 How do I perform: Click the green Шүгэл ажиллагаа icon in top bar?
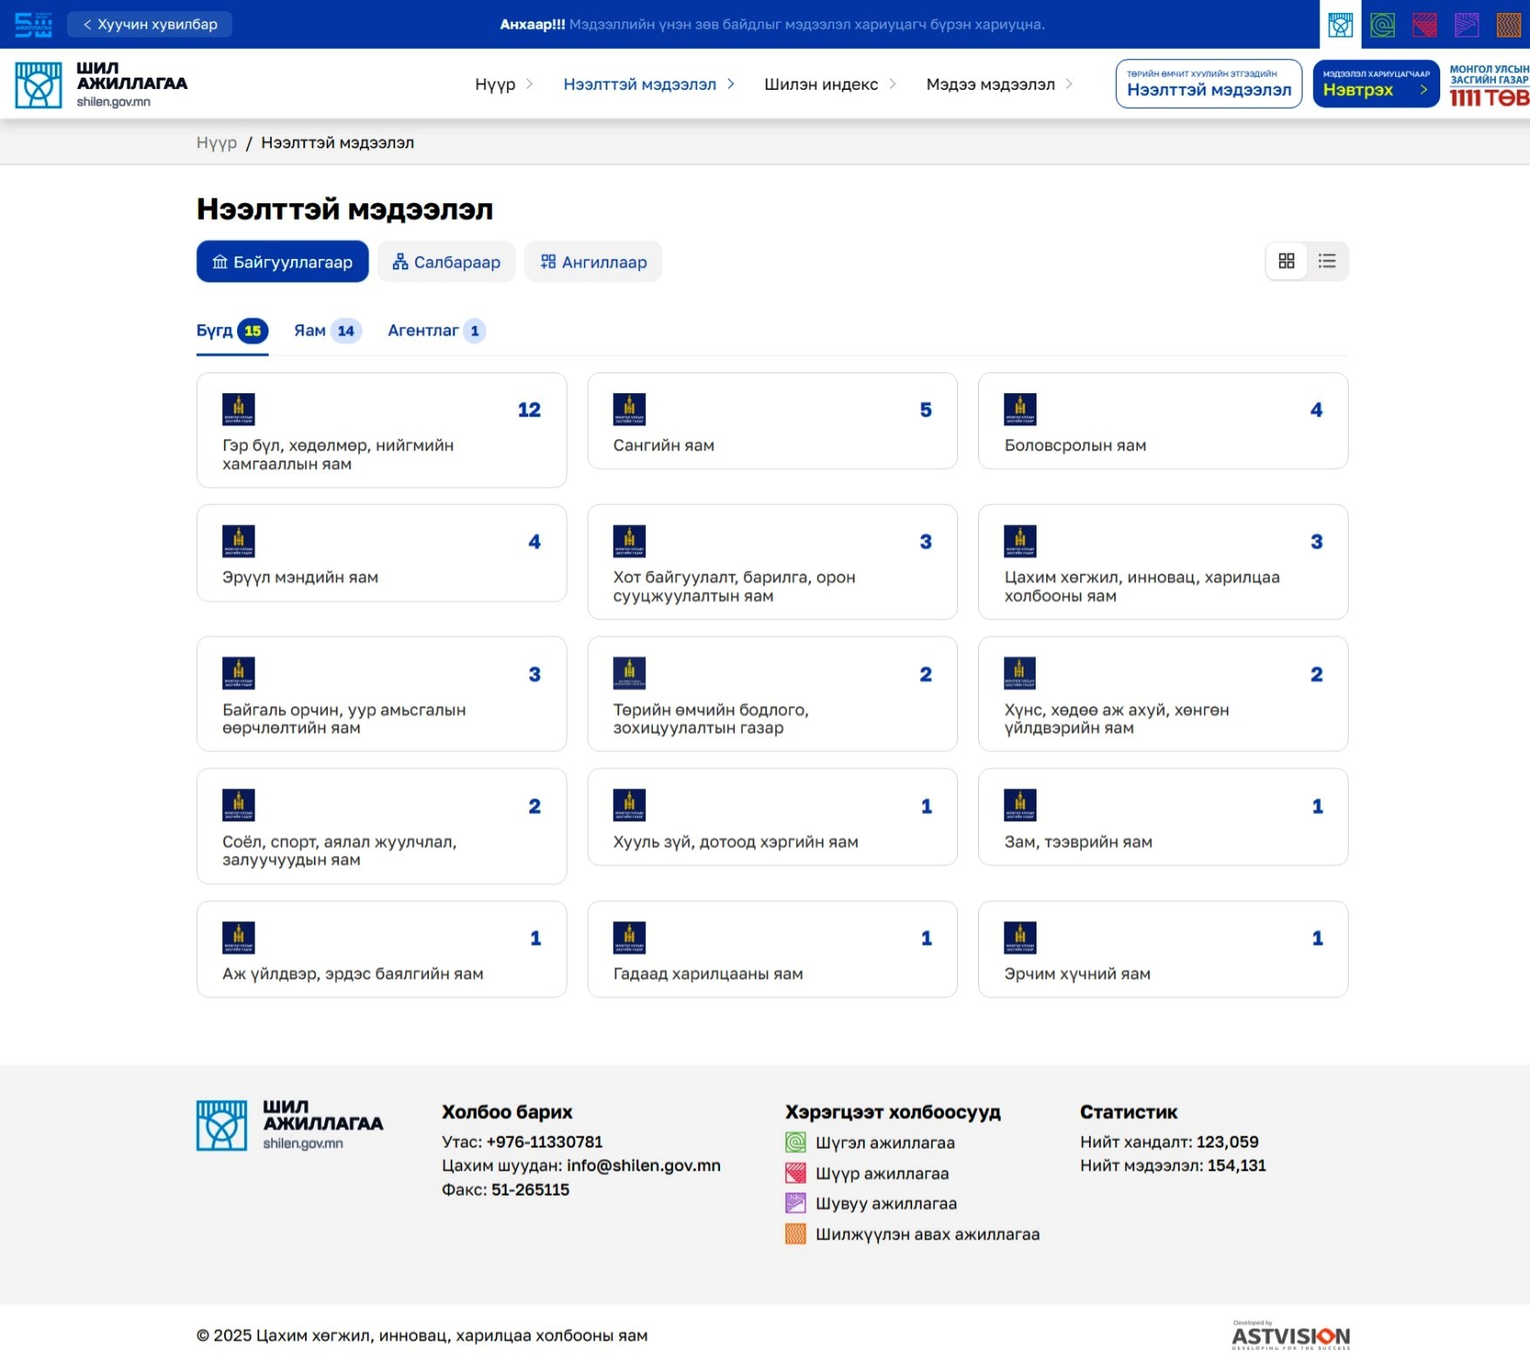click(1383, 24)
